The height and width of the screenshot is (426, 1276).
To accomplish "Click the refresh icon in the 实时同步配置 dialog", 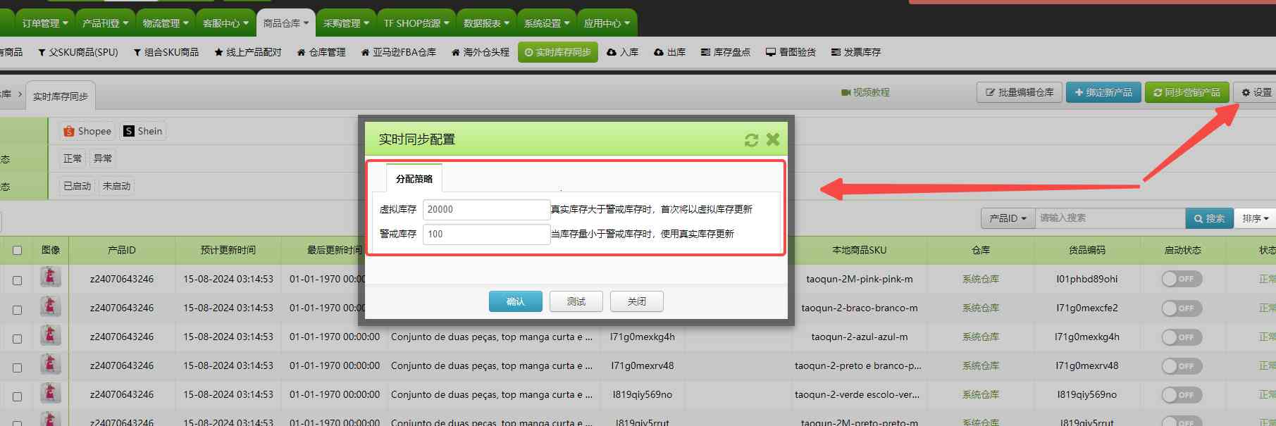I will pos(751,140).
